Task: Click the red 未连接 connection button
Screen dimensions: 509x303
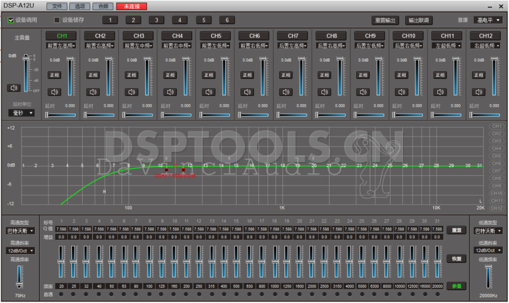Action: click(x=132, y=6)
